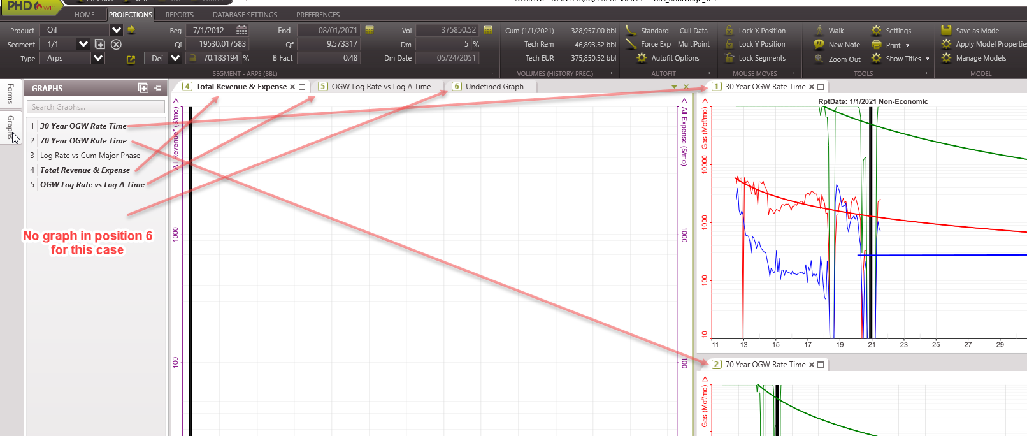Viewport: 1027px width, 436px height.
Task: Click MultiPoint button
Action: coord(693,44)
